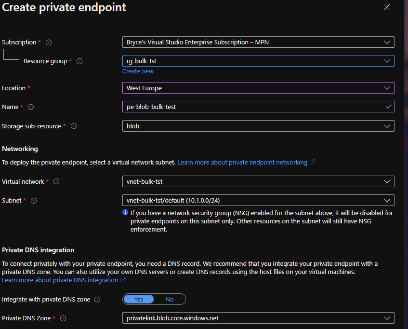Open the Location dropdown showing West Europe

[x=258, y=88]
